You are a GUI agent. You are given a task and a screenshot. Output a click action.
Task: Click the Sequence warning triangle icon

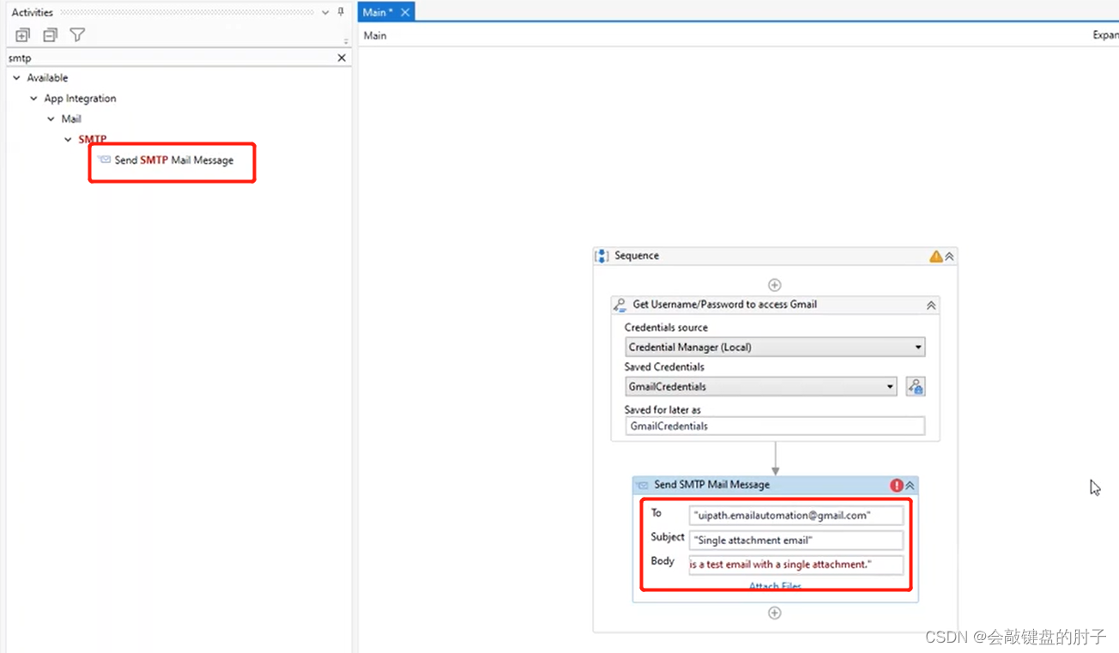coord(935,256)
